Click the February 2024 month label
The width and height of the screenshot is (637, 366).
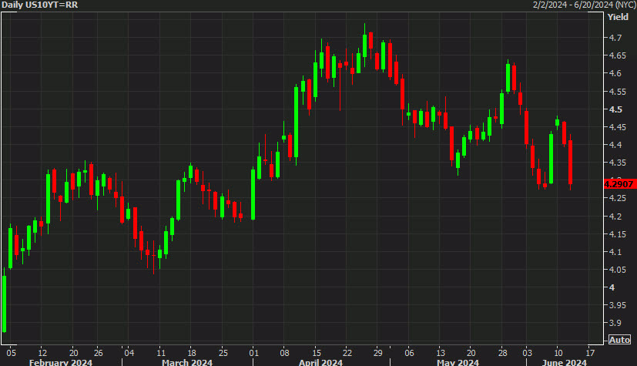click(x=61, y=362)
